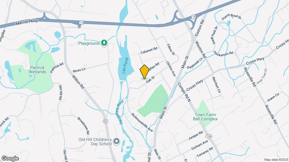
Task: Select the Partrick Wetlands label
Action: 37,70
